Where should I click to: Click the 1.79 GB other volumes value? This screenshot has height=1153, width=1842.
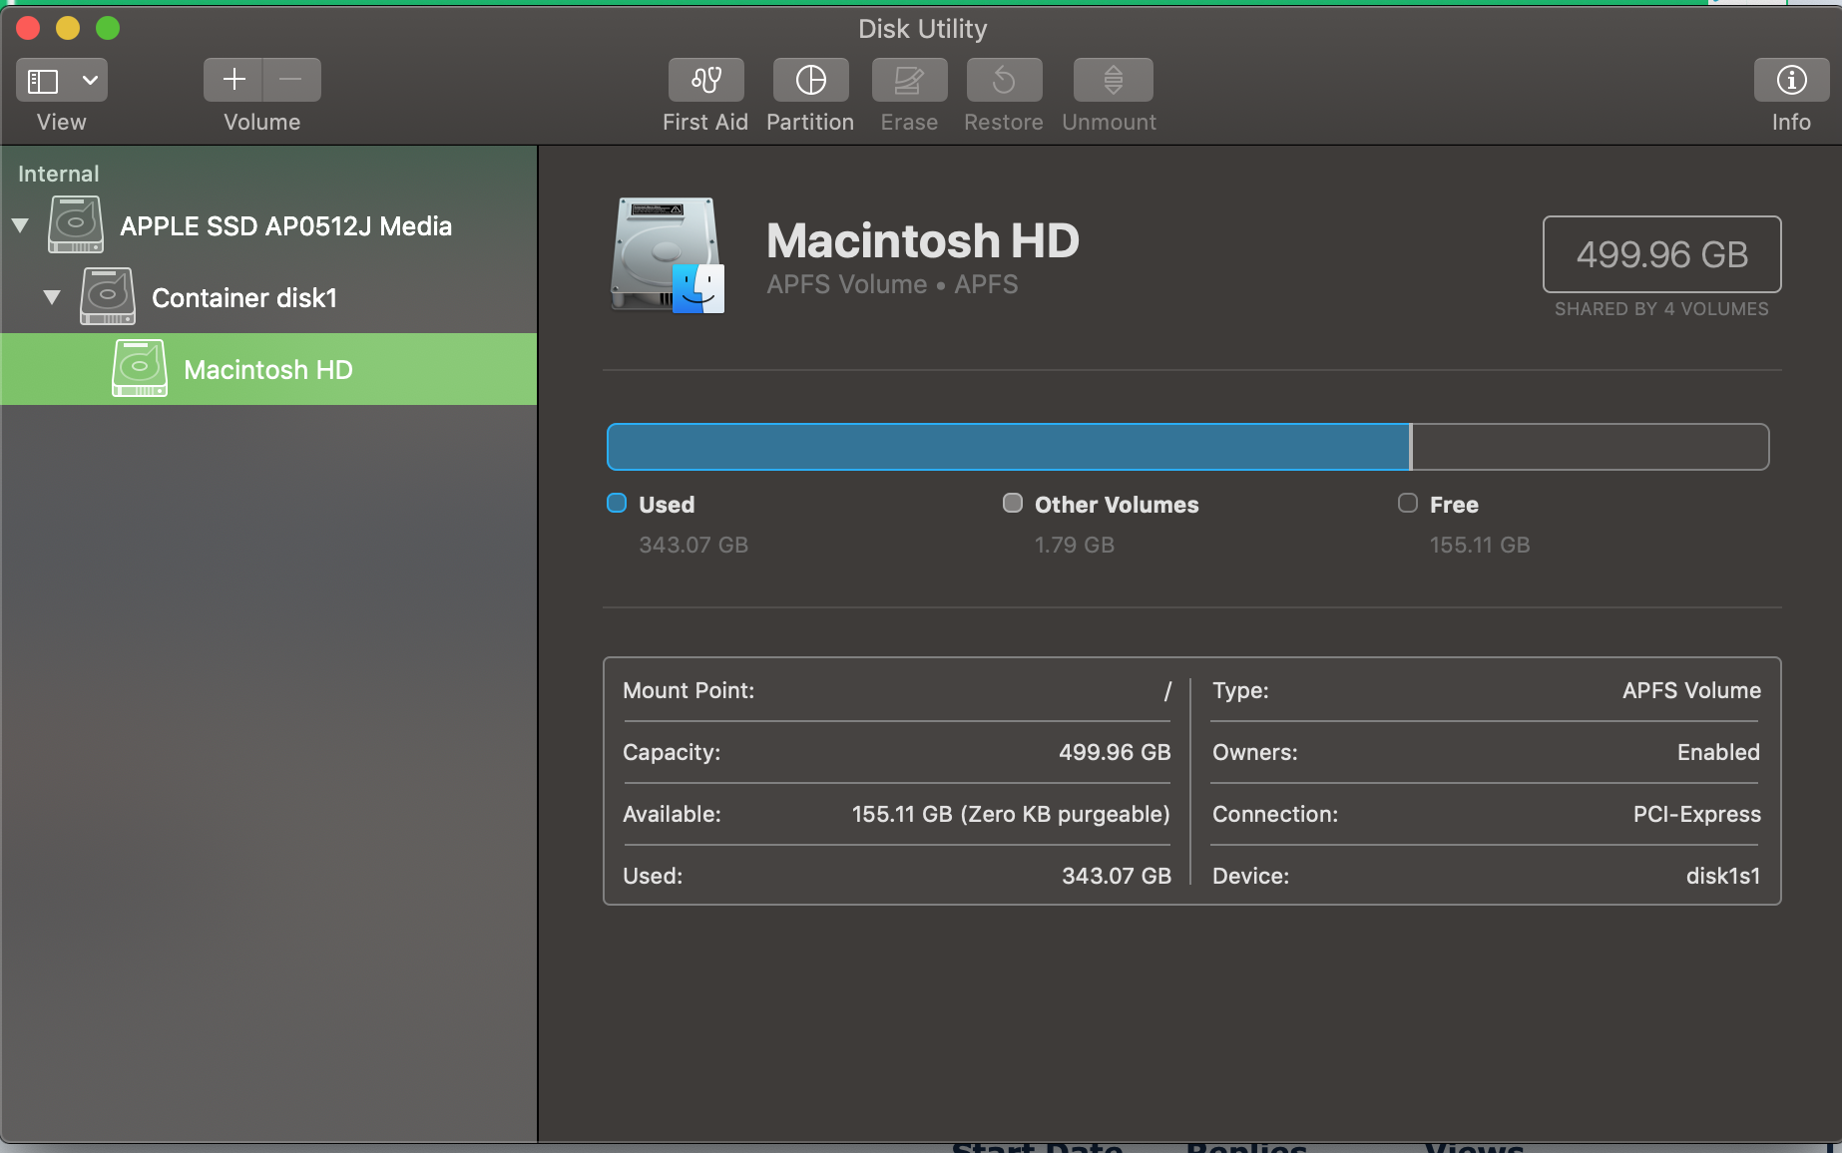(1075, 545)
